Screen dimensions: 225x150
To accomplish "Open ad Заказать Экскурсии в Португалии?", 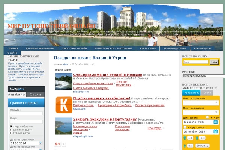I will pos(105,119).
